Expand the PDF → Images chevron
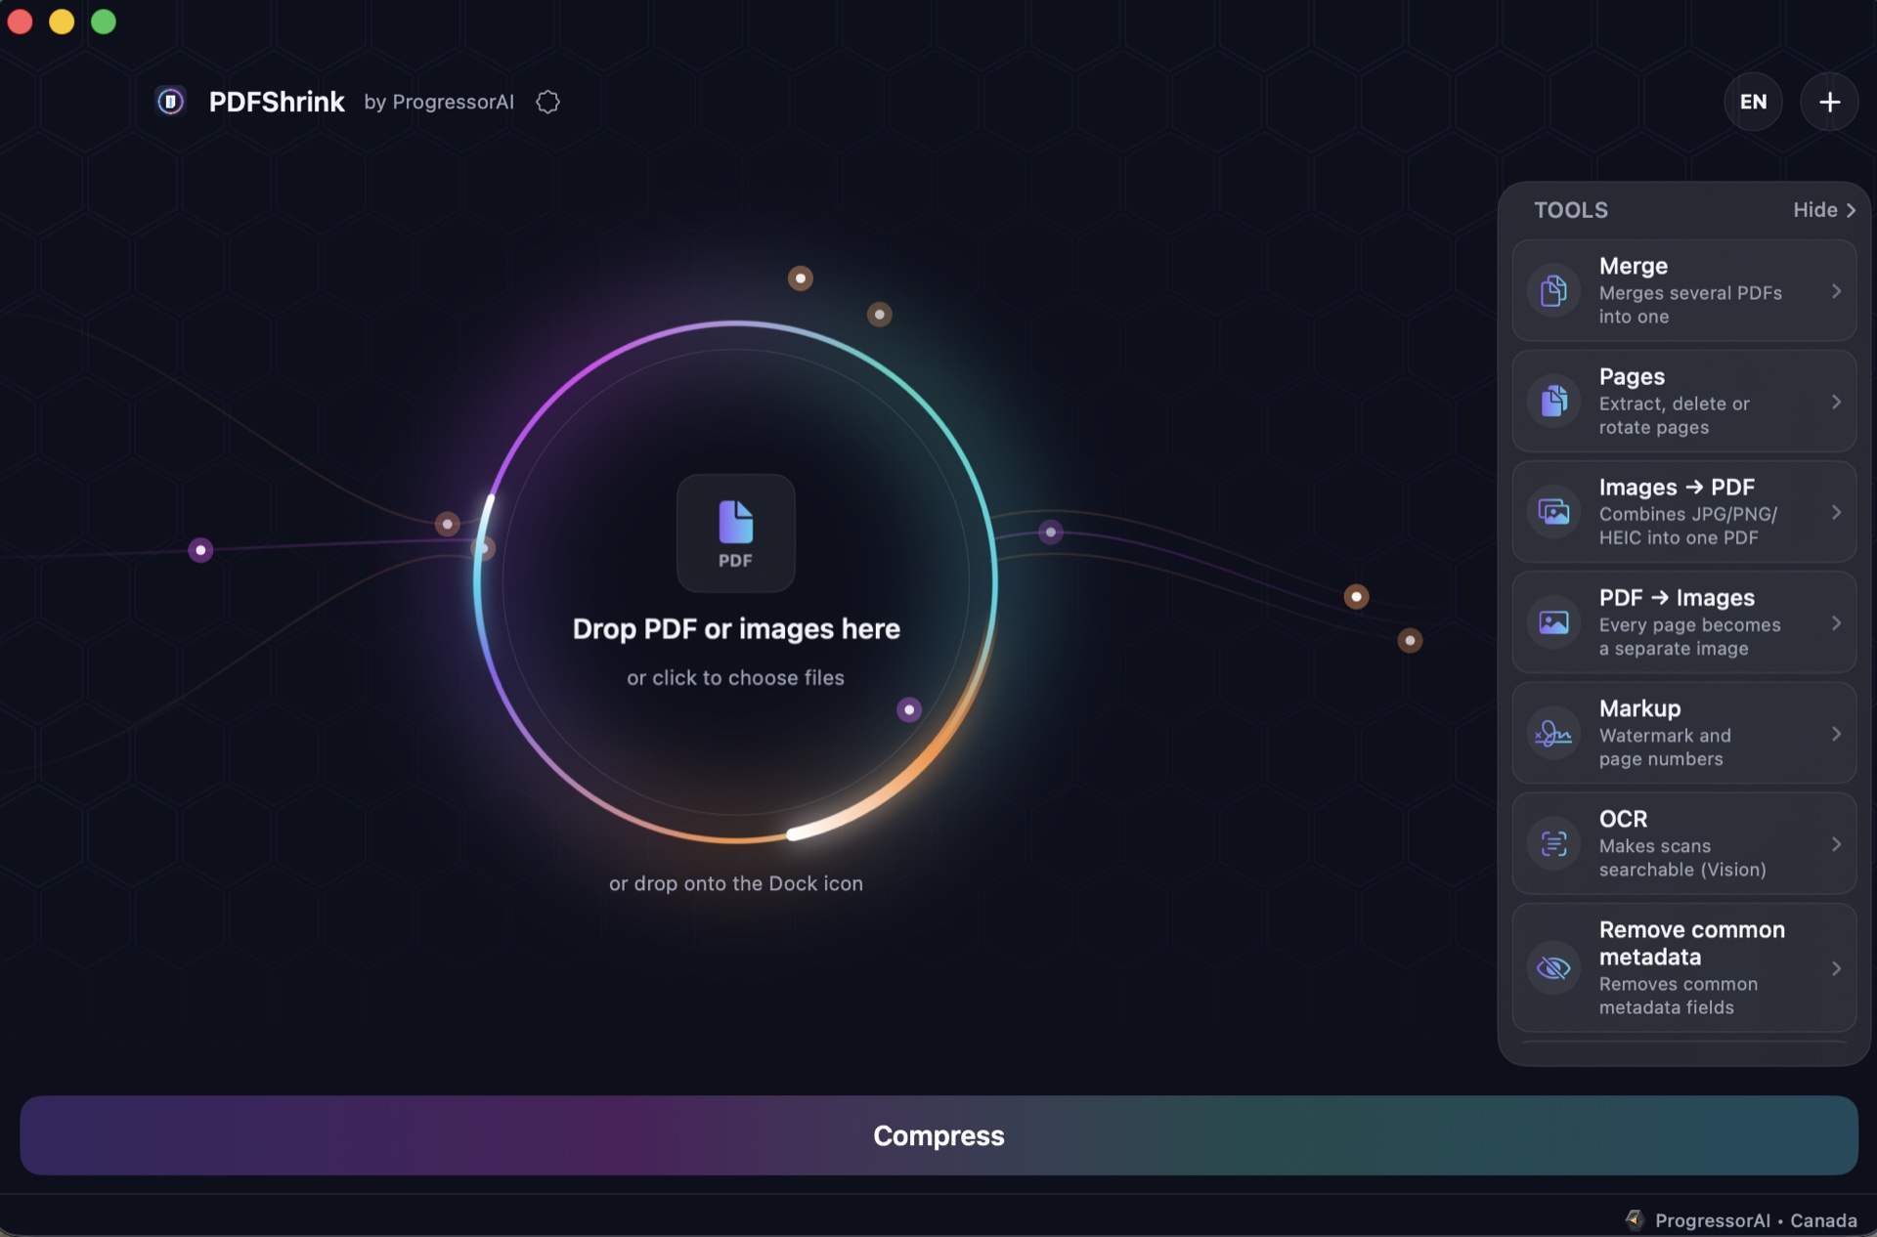The height and width of the screenshot is (1237, 1877). [x=1836, y=623]
